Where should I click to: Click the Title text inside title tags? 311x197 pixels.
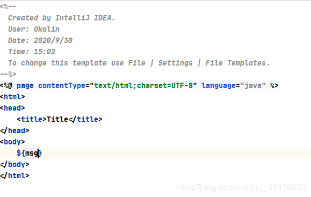pyautogui.click(x=57, y=119)
